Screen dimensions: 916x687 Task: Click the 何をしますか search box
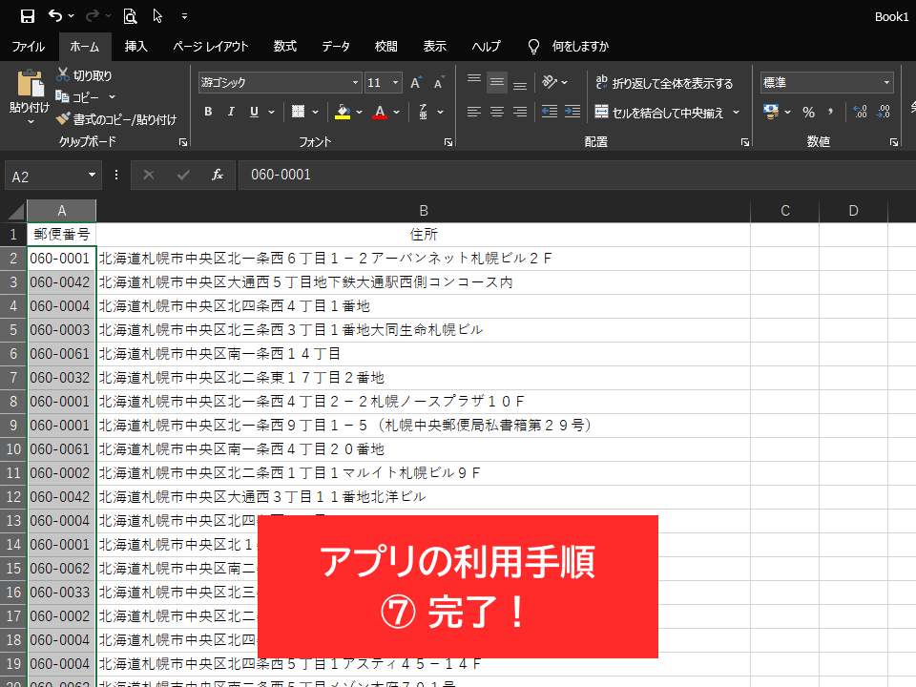pos(580,46)
